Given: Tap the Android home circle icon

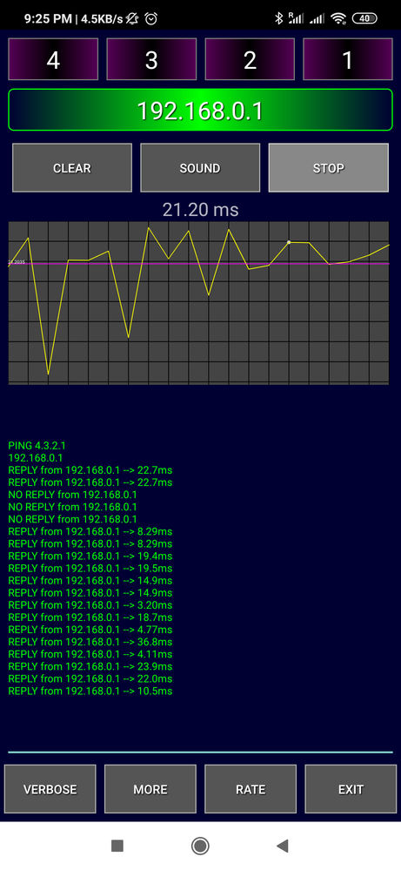Looking at the screenshot, I should click(200, 846).
